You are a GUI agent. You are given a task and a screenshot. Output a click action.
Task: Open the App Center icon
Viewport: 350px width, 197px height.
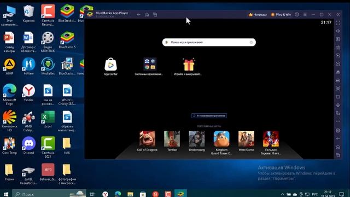coord(110,65)
